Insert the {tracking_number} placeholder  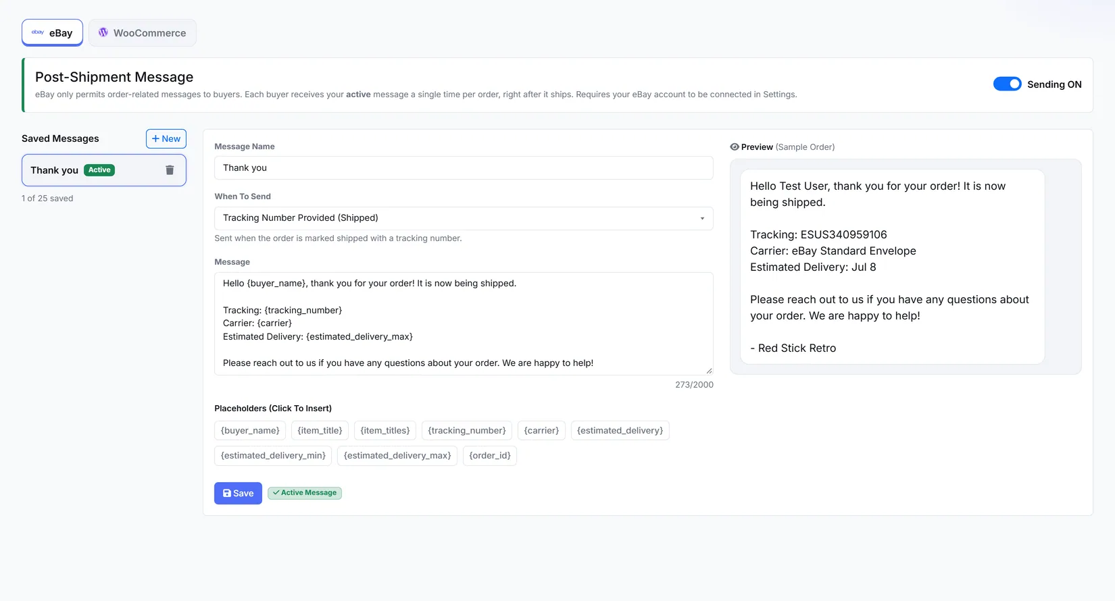(x=467, y=431)
